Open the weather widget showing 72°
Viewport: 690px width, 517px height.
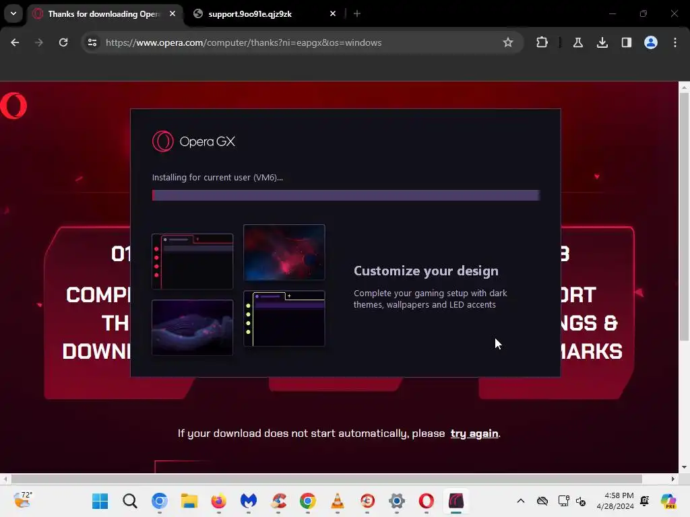point(23,500)
